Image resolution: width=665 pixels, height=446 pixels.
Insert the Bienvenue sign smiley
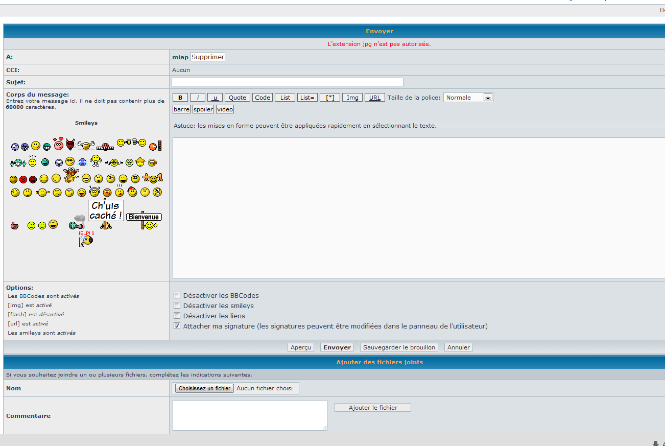(144, 217)
